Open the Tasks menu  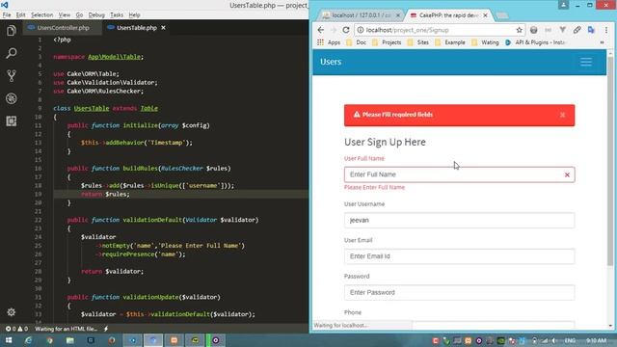[117, 15]
